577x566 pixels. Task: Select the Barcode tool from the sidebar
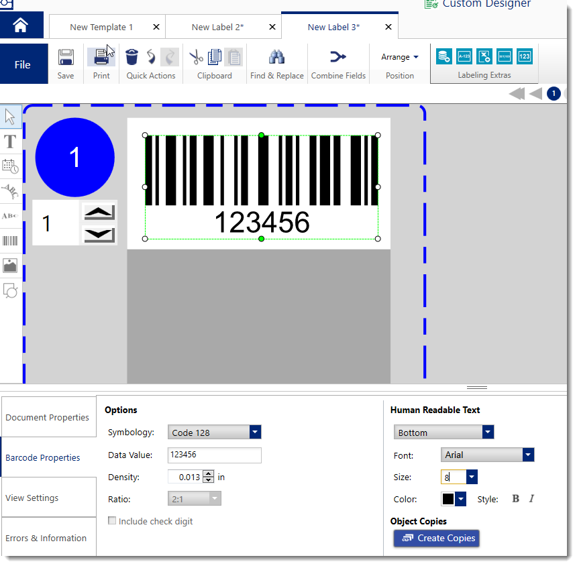tap(10, 241)
